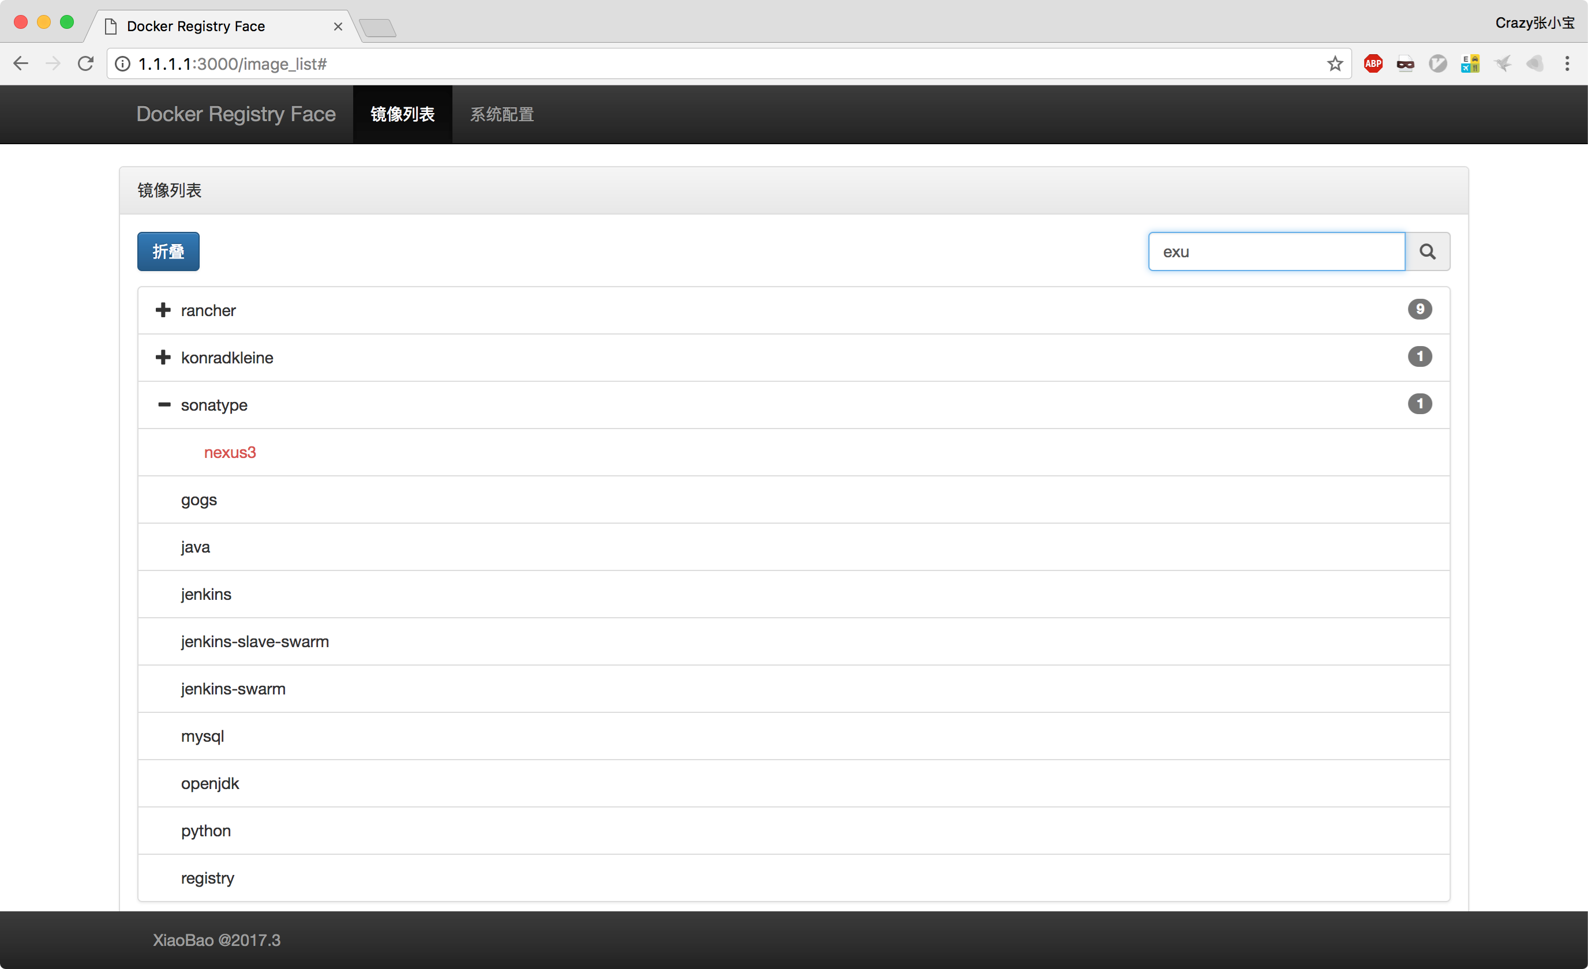Focus the search field containing exu
This screenshot has width=1588, height=969.
[x=1275, y=252]
